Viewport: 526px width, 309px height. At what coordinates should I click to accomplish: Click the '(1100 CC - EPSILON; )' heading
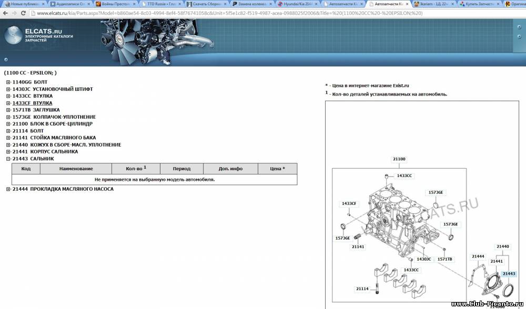tap(30, 73)
